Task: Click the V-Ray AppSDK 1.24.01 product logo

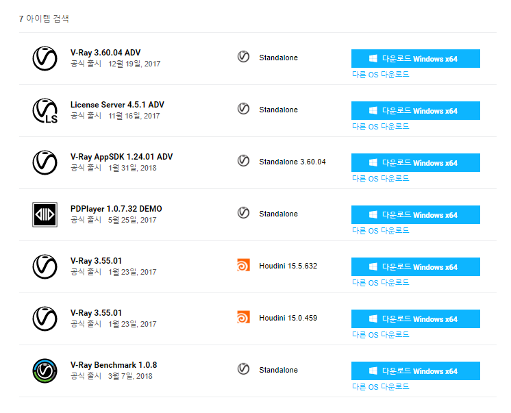Action: [x=45, y=162]
